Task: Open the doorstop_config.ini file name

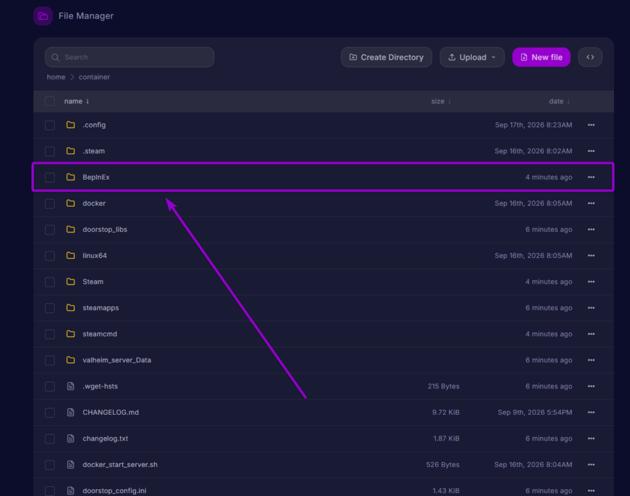Action: (x=114, y=491)
